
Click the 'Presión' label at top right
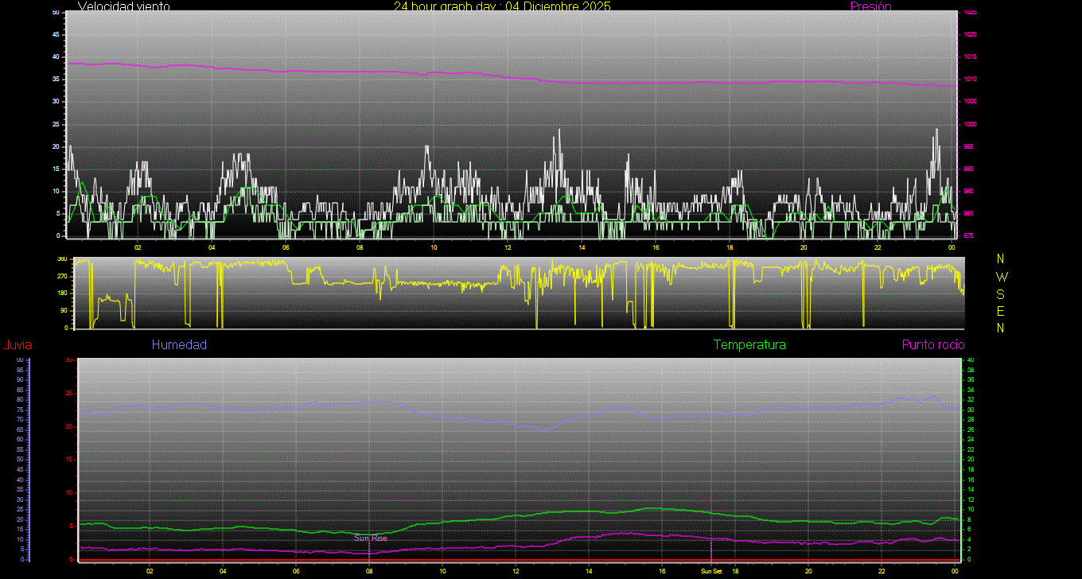click(870, 6)
